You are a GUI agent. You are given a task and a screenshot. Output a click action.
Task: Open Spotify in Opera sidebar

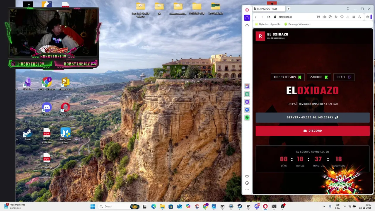(x=247, y=118)
